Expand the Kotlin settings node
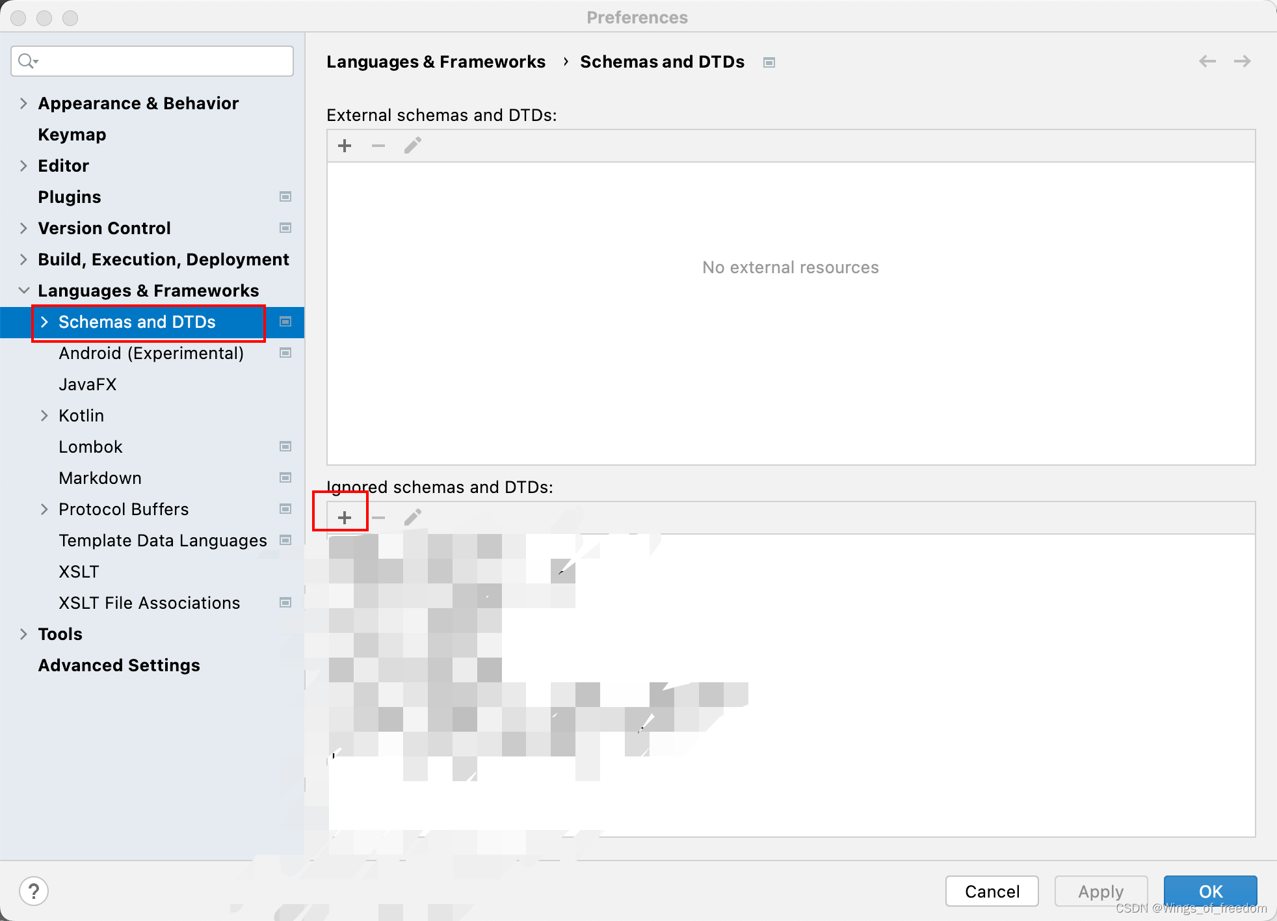This screenshot has height=921, width=1277. pyautogui.click(x=44, y=415)
